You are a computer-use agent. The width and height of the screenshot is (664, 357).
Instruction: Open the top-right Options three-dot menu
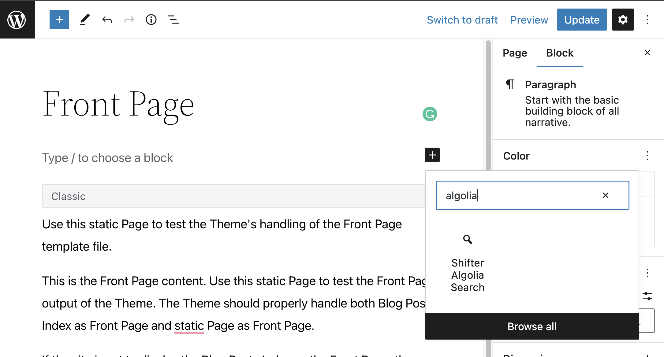click(x=647, y=20)
